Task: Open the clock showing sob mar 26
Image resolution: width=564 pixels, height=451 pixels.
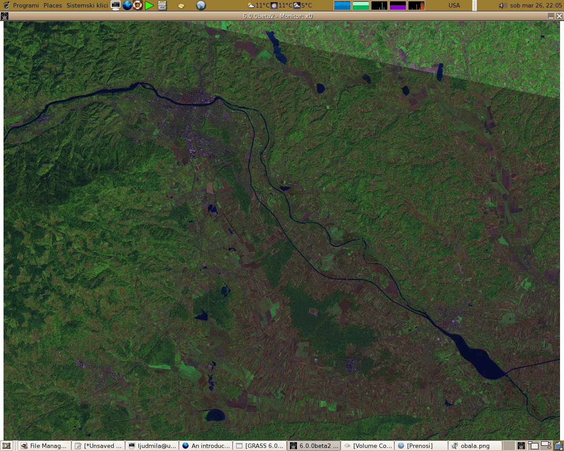Action: [536, 5]
